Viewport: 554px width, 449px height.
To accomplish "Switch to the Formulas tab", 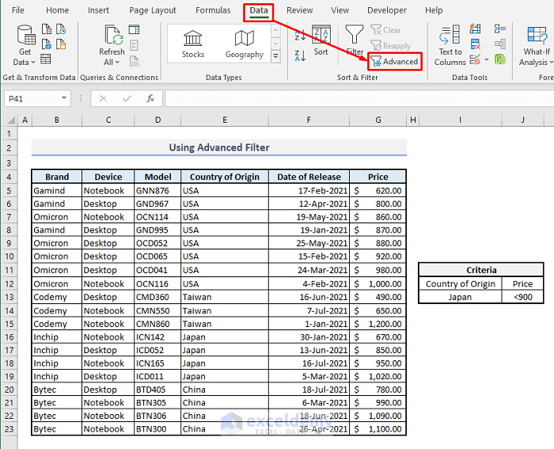I will [213, 10].
